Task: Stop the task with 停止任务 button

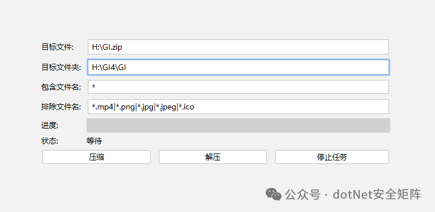Action: coord(332,157)
